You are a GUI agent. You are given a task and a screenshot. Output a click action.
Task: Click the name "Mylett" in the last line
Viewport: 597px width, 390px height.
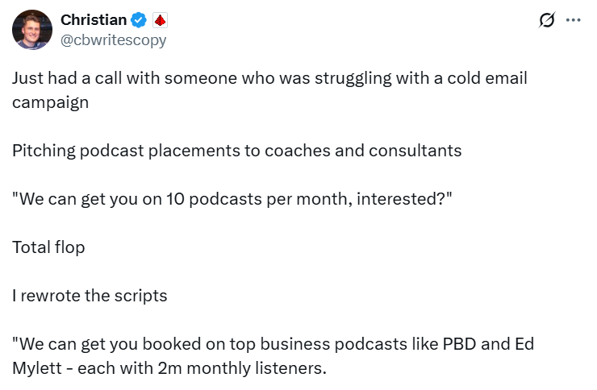(40, 368)
